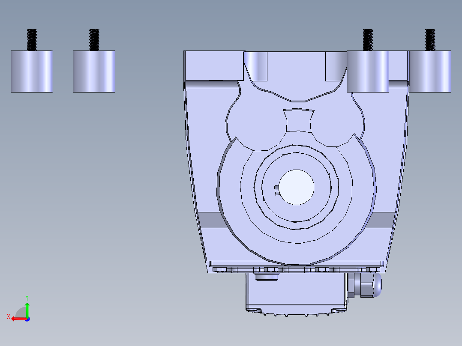Click the blue Z axis dot of the triad
The image size is (462, 346).
(28, 319)
